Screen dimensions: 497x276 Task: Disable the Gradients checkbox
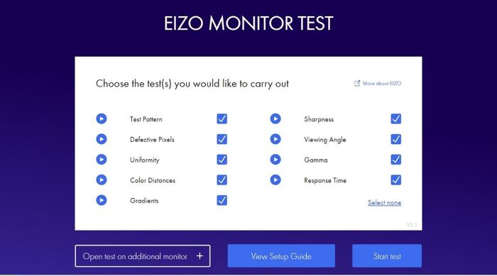tap(222, 200)
